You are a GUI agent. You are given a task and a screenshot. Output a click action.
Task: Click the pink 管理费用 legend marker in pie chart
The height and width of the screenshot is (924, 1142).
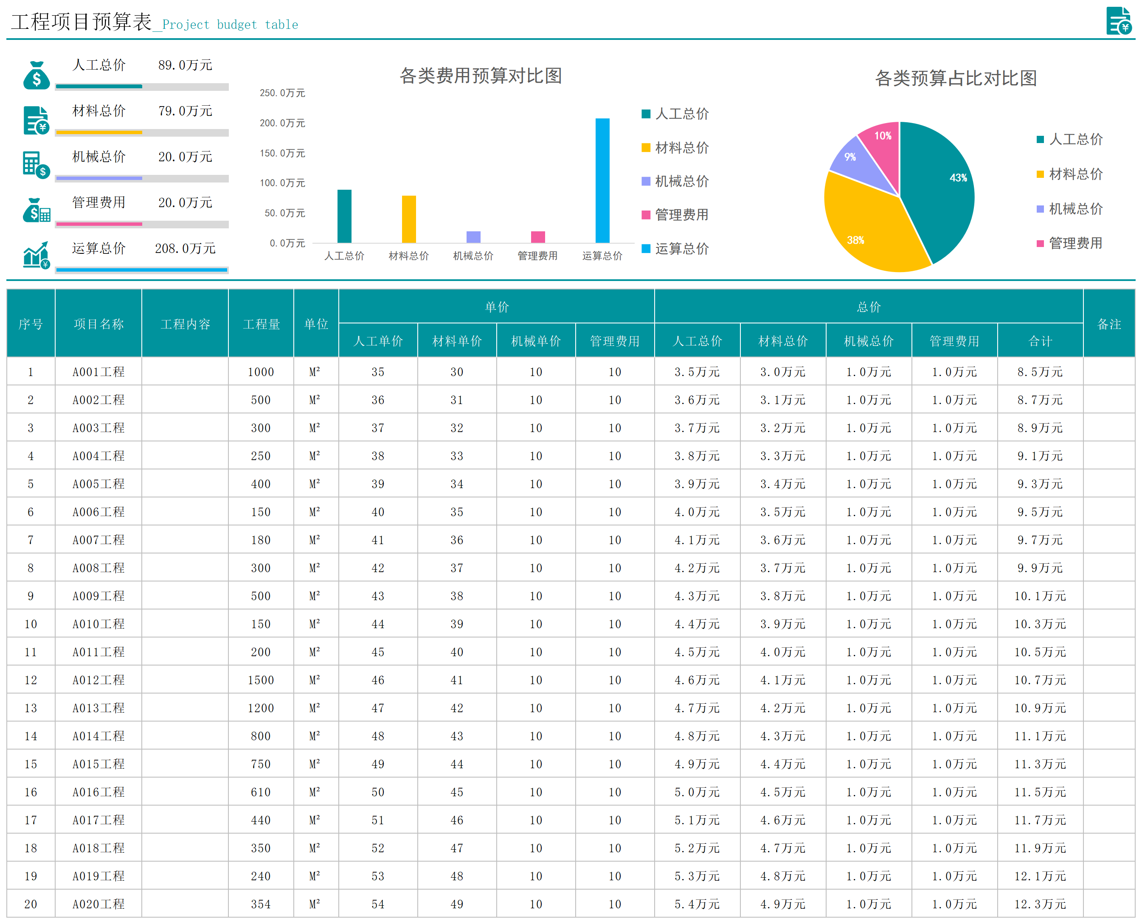coord(1040,244)
